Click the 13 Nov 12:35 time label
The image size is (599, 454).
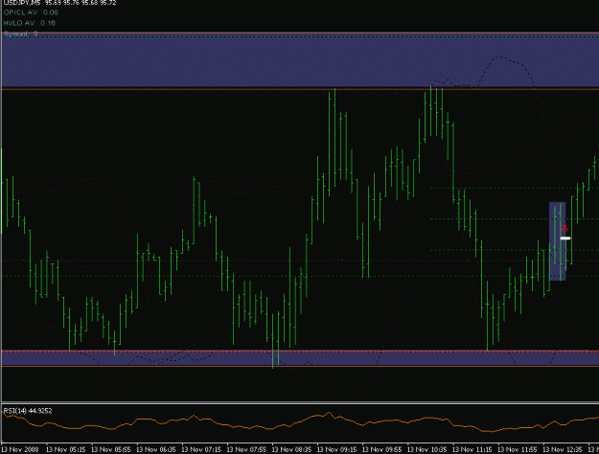click(x=563, y=449)
